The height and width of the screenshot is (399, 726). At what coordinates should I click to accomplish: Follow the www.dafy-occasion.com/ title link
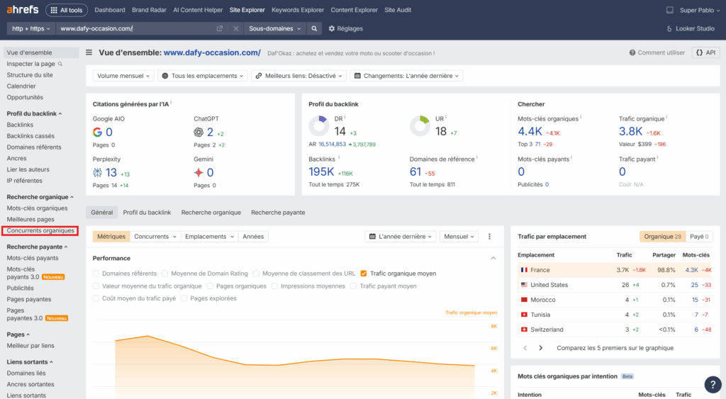pyautogui.click(x=212, y=52)
